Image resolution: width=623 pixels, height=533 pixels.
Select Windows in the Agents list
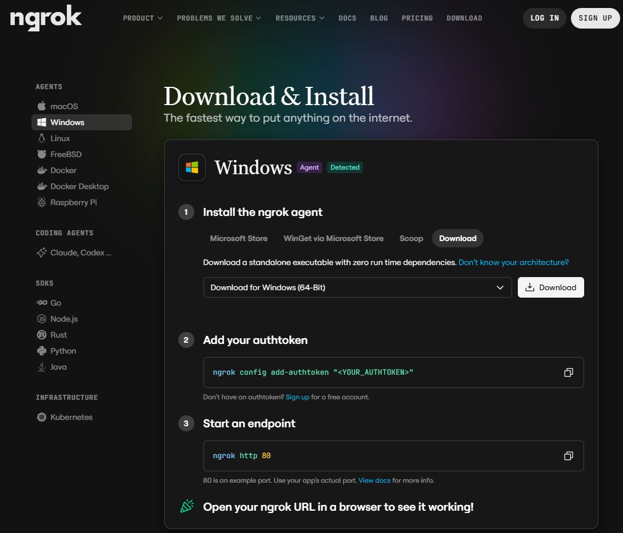[x=82, y=122]
